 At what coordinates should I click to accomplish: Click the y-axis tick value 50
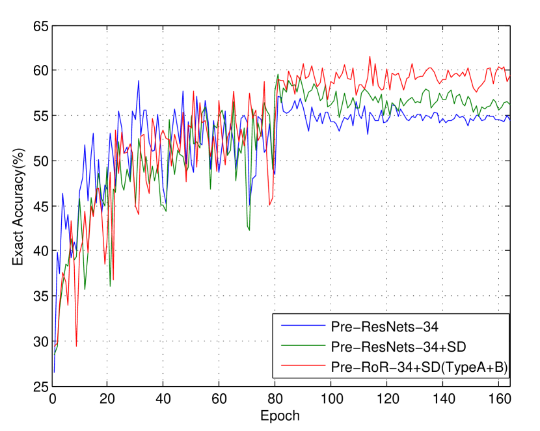pyautogui.click(x=40, y=161)
